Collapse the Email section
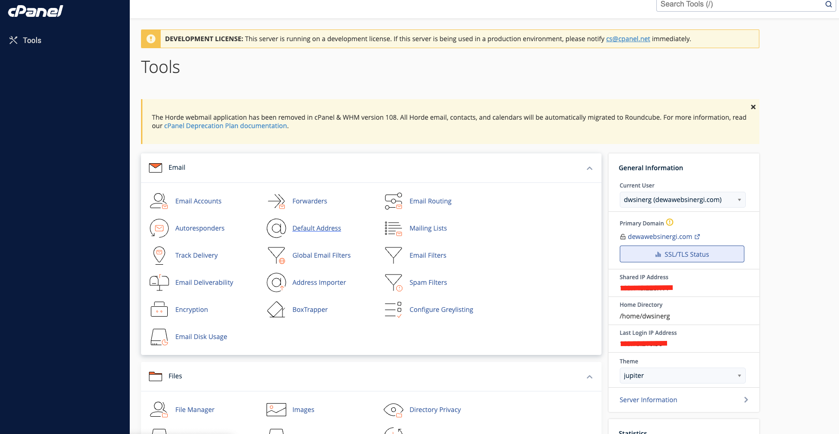839x434 pixels. tap(589, 168)
